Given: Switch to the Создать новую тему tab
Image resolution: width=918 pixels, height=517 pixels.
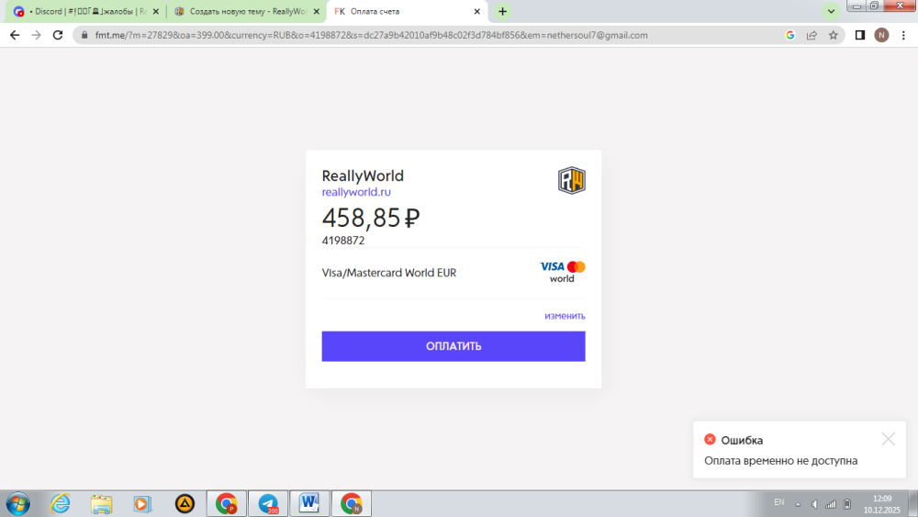Looking at the screenshot, I should click(246, 11).
